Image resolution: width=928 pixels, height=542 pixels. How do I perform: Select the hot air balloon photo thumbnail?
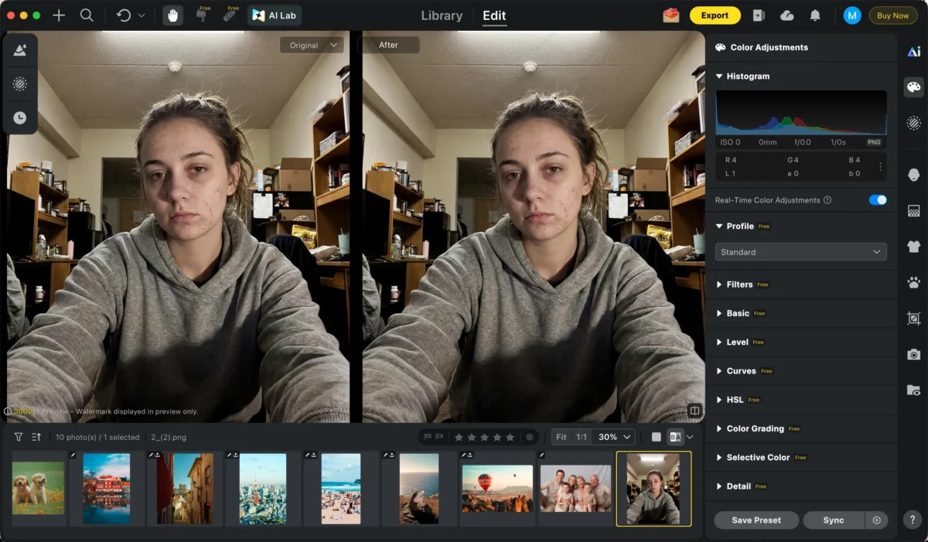[x=497, y=488]
